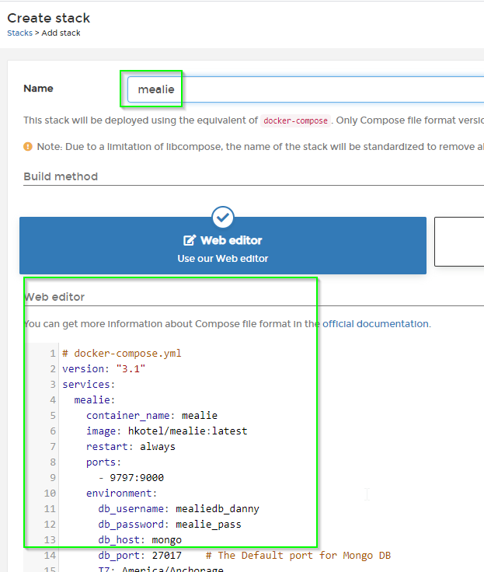Click the 'db_username: mealiedb_danny' line
This screenshot has width=484, height=572.
(179, 509)
